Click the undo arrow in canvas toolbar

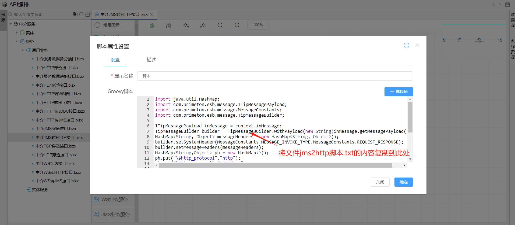point(186,25)
